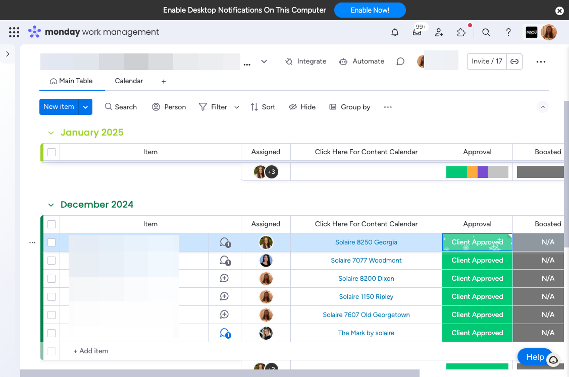Open the Solaire 8250 Georgia link

(366, 242)
